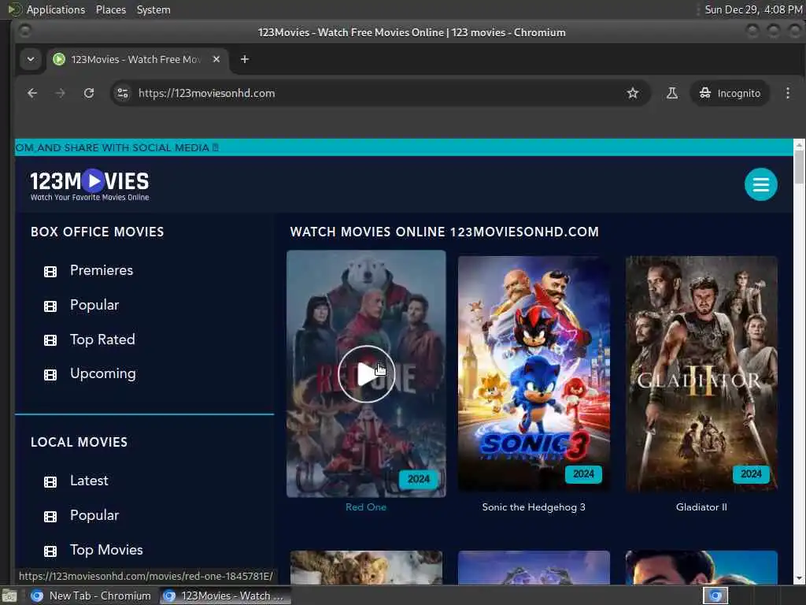806x605 pixels.
Task: Click 2024 badge on Gladiator II poster
Action: (x=751, y=473)
